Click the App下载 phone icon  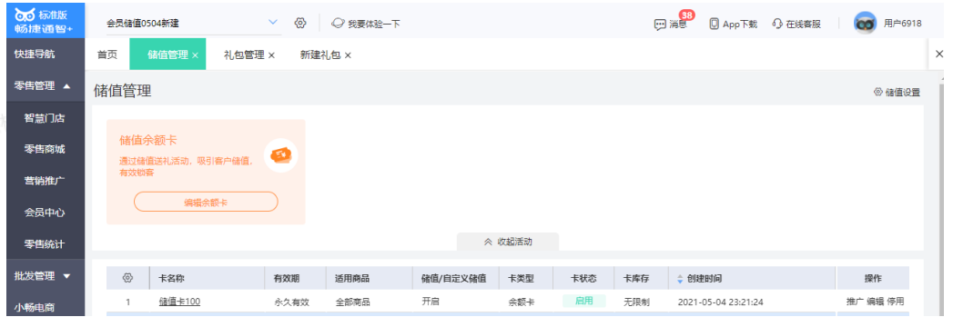715,24
